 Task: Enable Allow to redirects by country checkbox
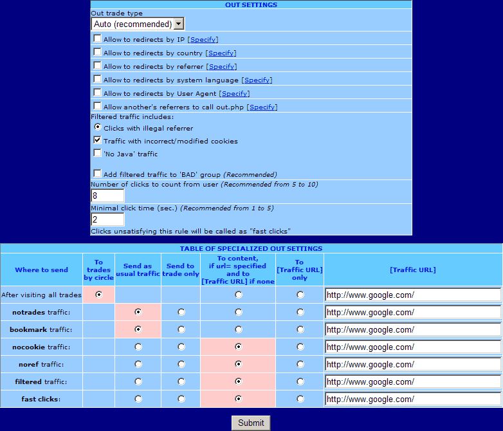(97, 52)
